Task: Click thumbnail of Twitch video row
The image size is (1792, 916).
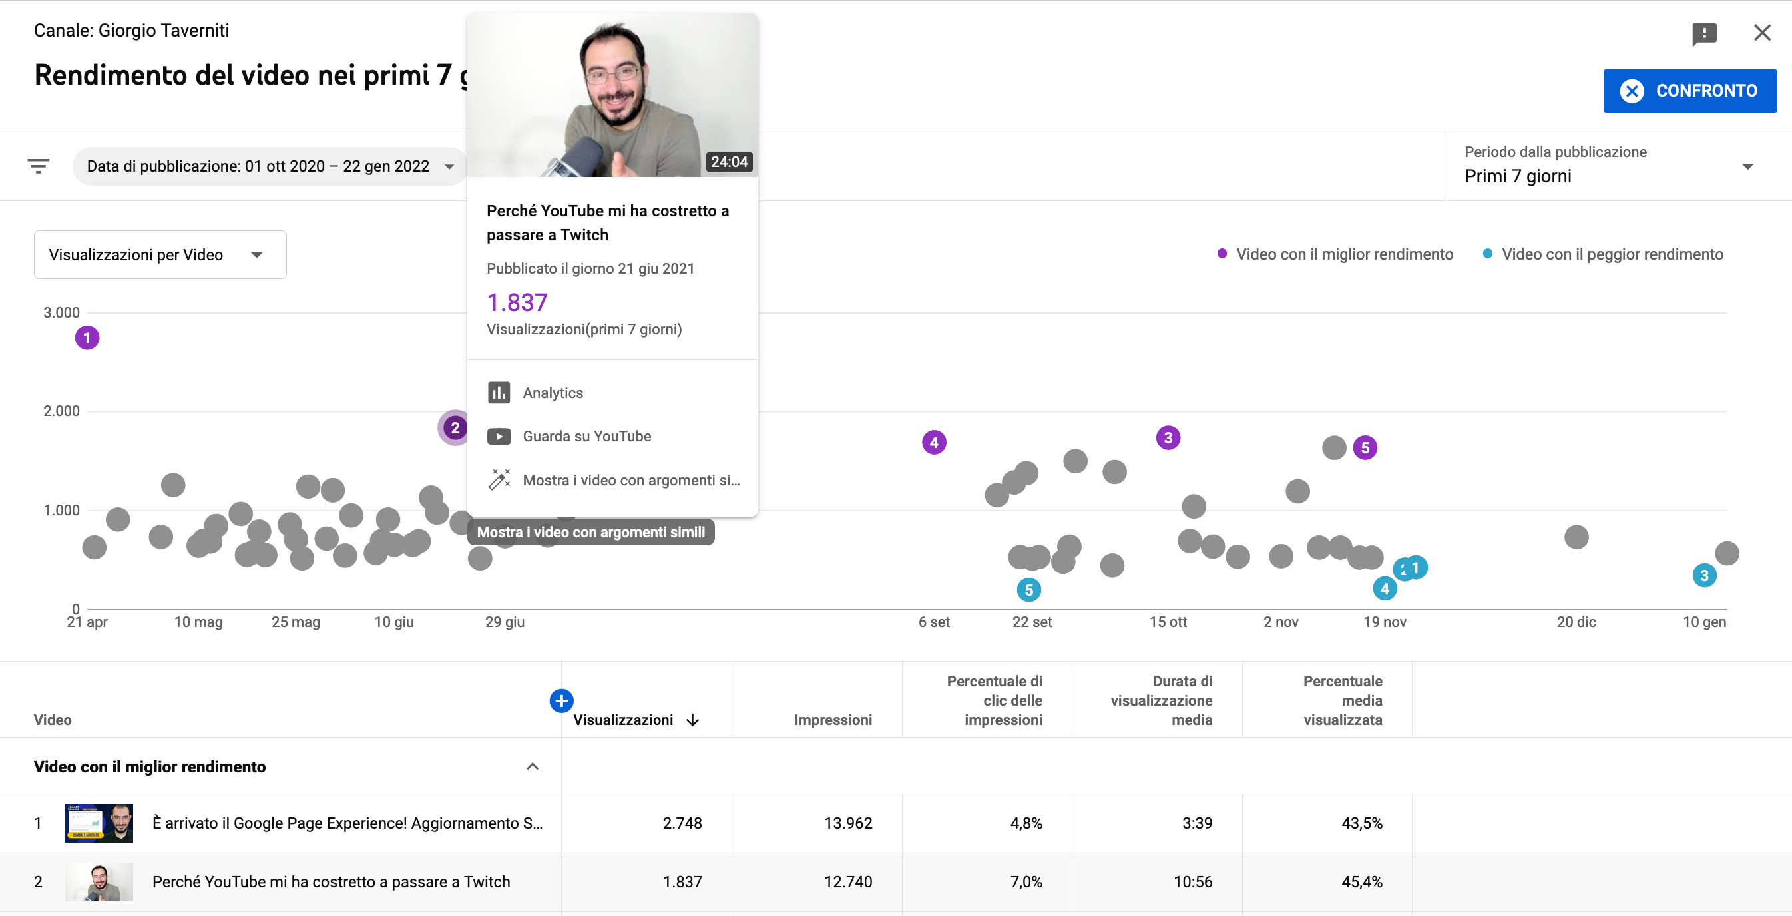Action: click(x=99, y=881)
